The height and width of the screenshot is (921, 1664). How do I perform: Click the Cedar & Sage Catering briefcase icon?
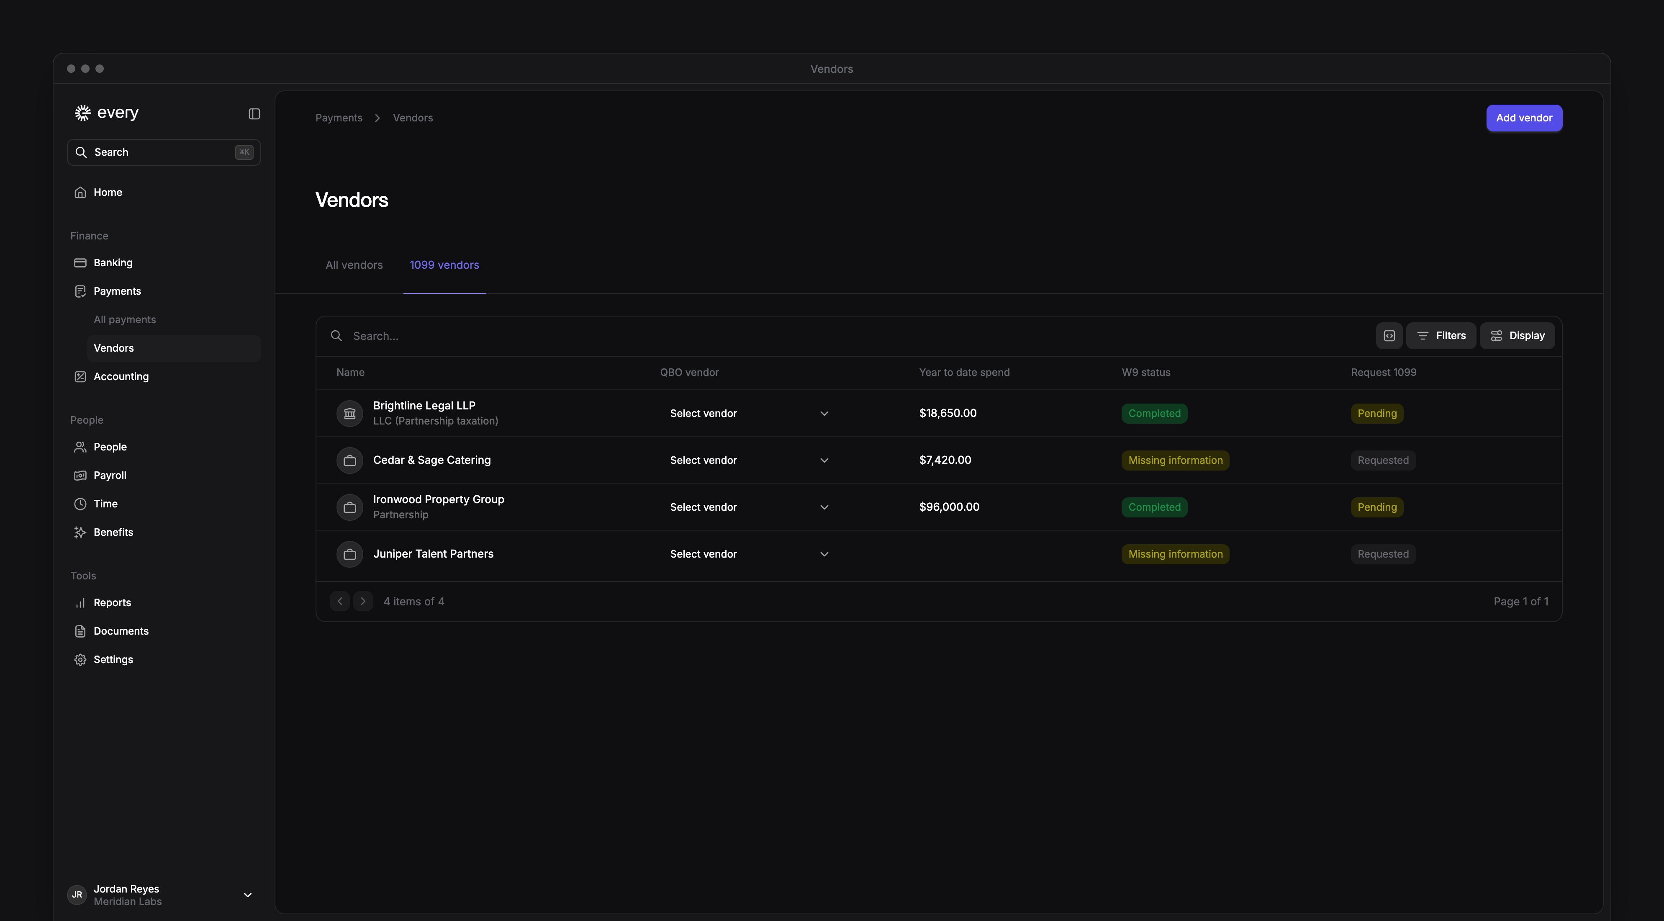pyautogui.click(x=349, y=461)
